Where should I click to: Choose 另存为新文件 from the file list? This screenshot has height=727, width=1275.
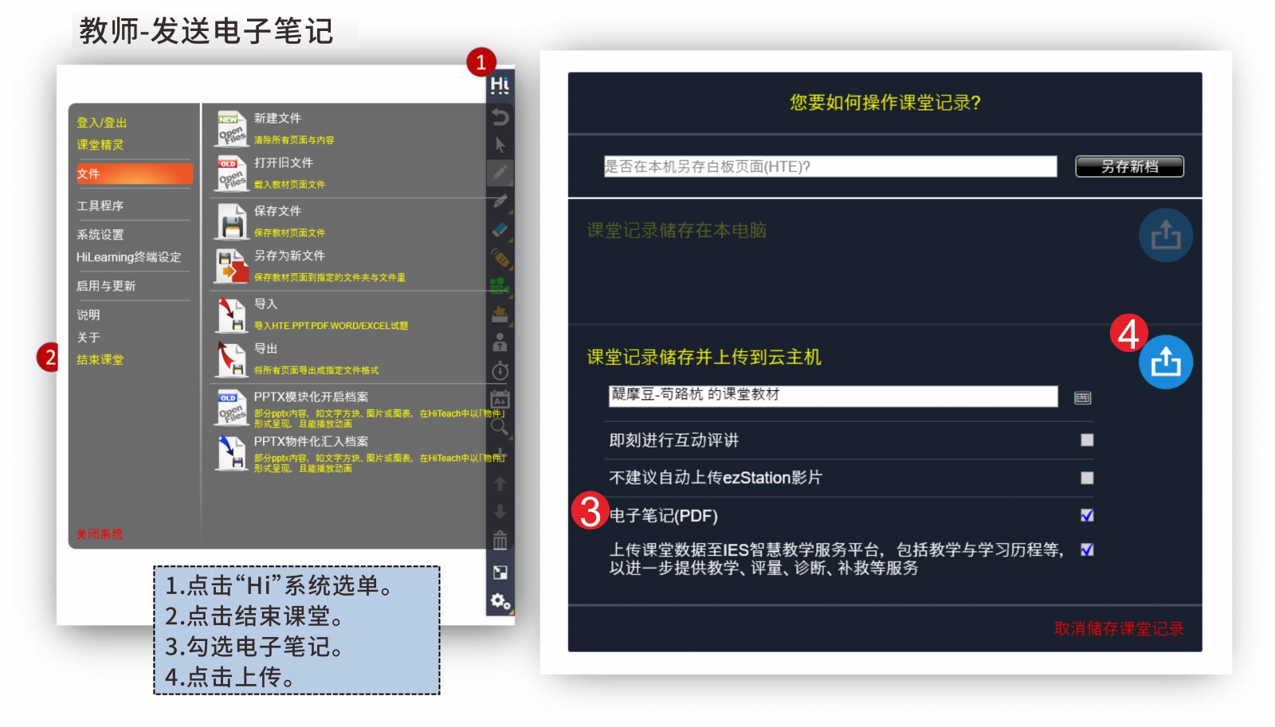(289, 256)
